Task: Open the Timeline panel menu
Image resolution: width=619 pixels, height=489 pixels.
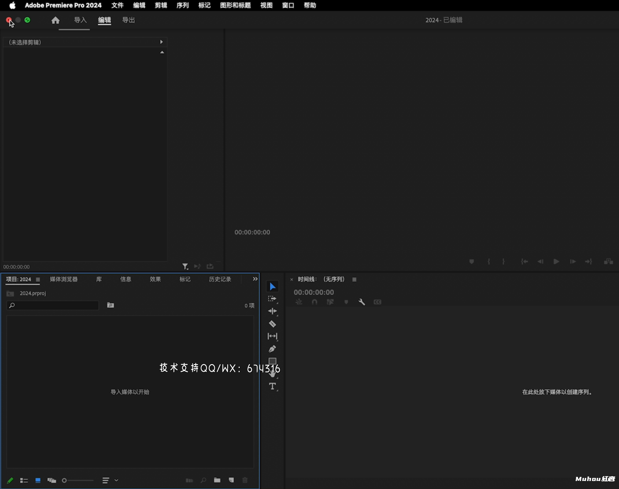Action: click(x=354, y=280)
